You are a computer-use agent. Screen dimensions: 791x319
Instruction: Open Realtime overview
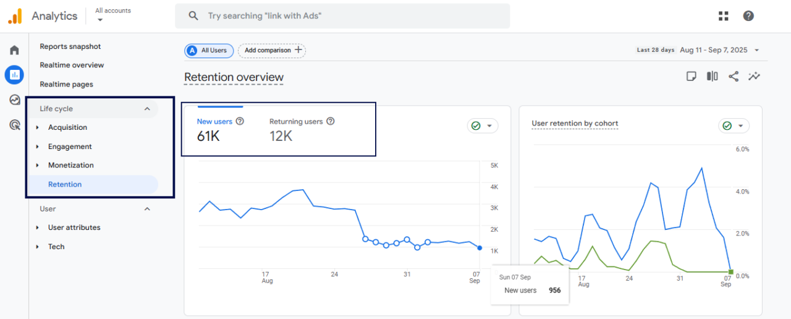click(x=72, y=65)
